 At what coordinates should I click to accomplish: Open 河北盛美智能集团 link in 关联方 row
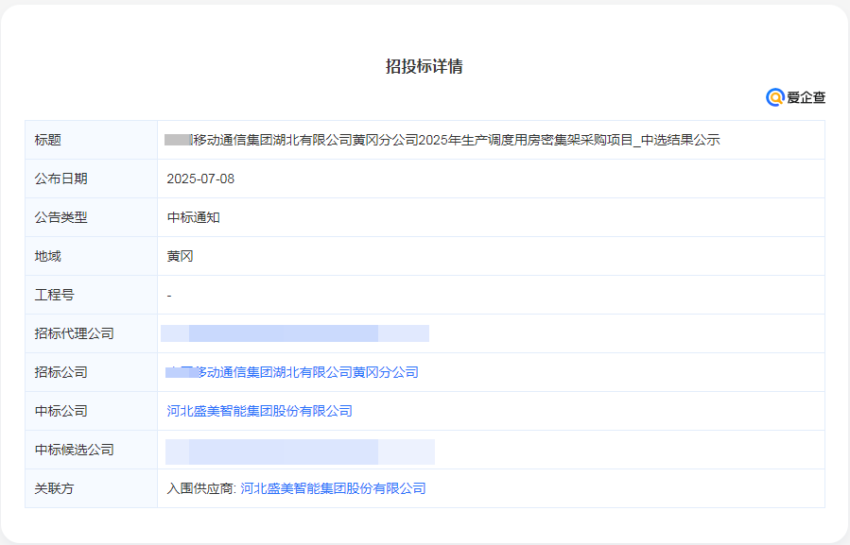tap(333, 488)
